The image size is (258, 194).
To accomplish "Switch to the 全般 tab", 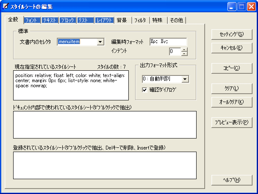I will pos(14,20).
